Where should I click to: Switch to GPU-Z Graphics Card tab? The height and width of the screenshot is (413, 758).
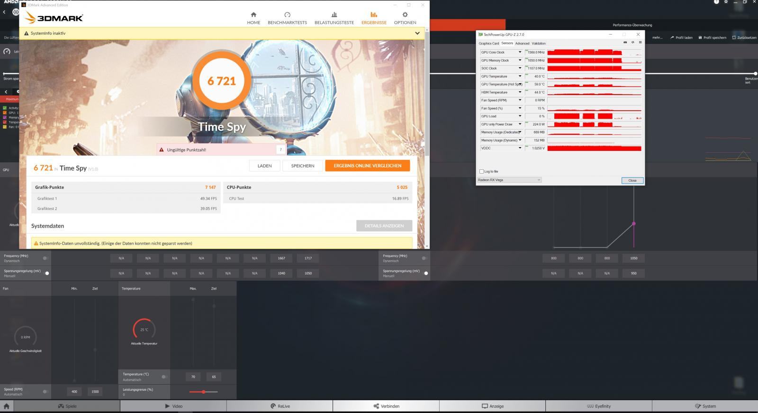click(x=488, y=43)
